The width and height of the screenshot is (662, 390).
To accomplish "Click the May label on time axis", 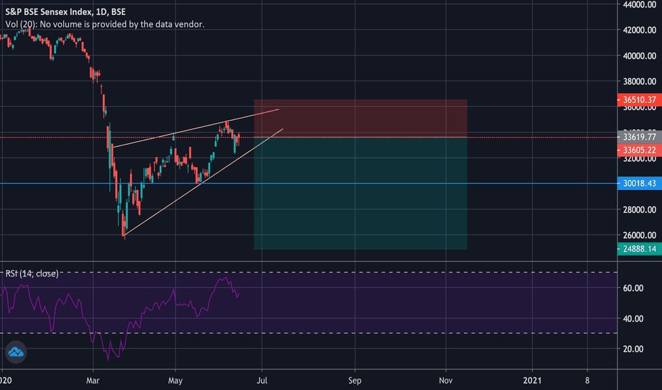I will (175, 380).
